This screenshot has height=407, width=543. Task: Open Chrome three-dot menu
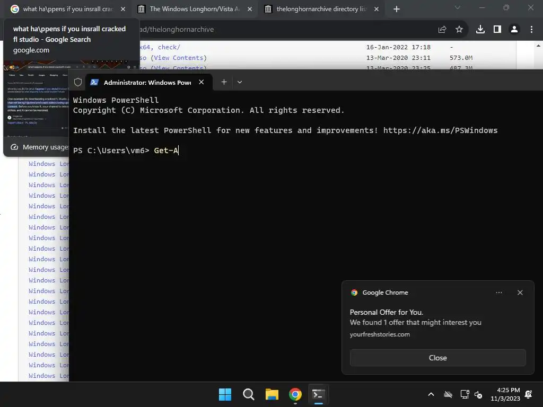tap(531, 30)
